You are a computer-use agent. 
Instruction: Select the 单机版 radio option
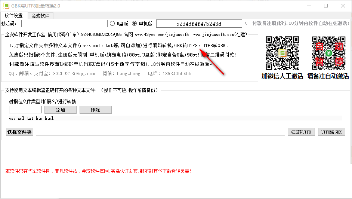tap(135, 24)
